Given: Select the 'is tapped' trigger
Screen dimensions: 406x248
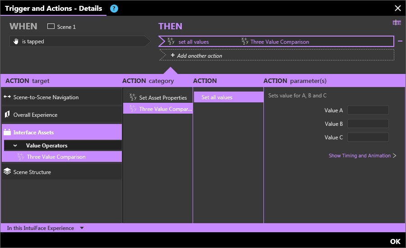Looking at the screenshot, I should (x=79, y=41).
